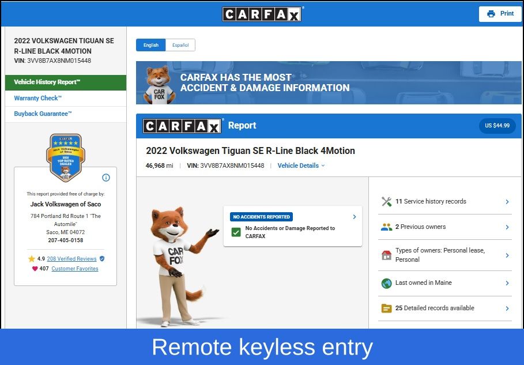524x365 pixels.
Task: Select the English language option
Action: (x=151, y=45)
